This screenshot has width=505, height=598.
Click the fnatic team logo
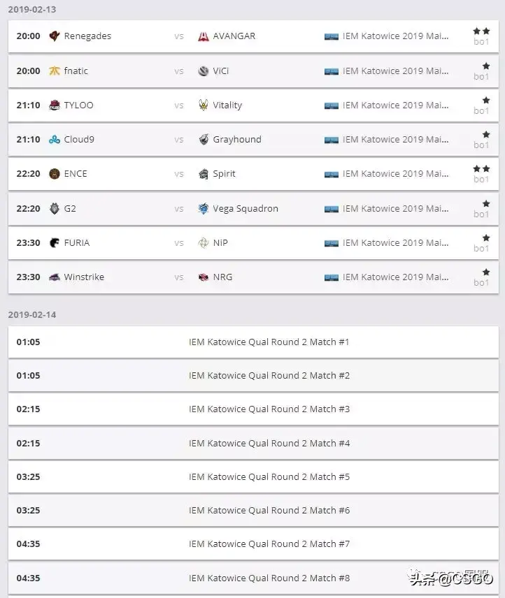pos(55,71)
